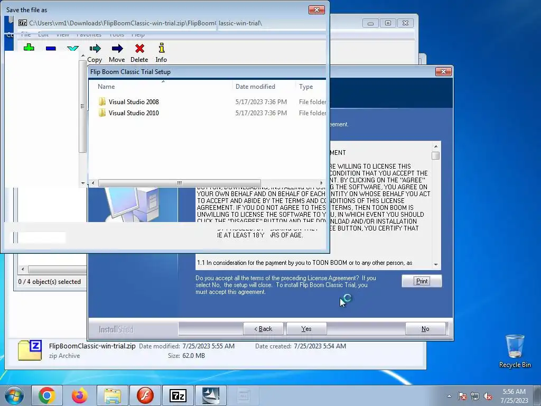Switch to 7-Zip in the taskbar
This screenshot has height=406, width=541.
click(x=178, y=395)
